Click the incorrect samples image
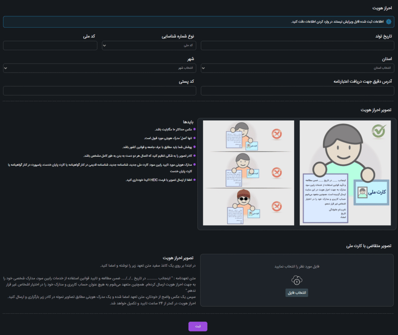The image size is (398, 335). [248, 173]
